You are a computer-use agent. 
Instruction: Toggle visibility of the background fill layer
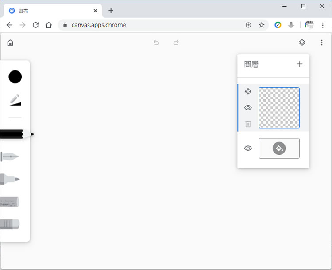[248, 148]
